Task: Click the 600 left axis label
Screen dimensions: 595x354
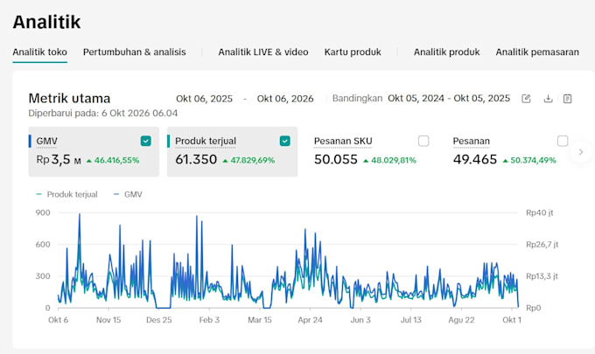Action: pos(43,245)
